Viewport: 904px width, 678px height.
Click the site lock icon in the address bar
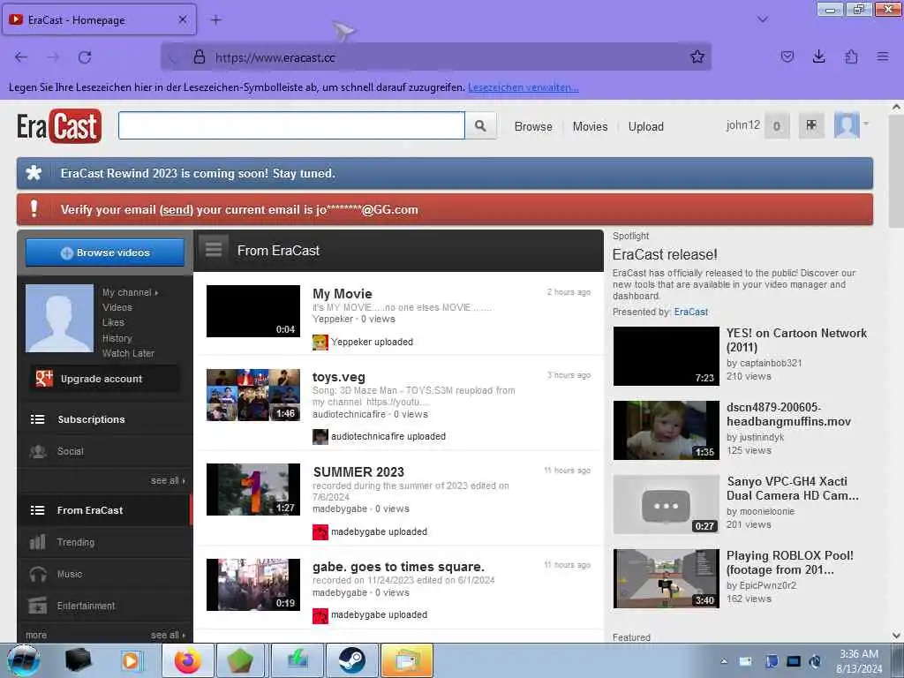199,56
